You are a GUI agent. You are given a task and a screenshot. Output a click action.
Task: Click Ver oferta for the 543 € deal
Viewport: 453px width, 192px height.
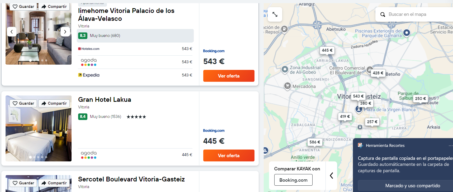229,76
